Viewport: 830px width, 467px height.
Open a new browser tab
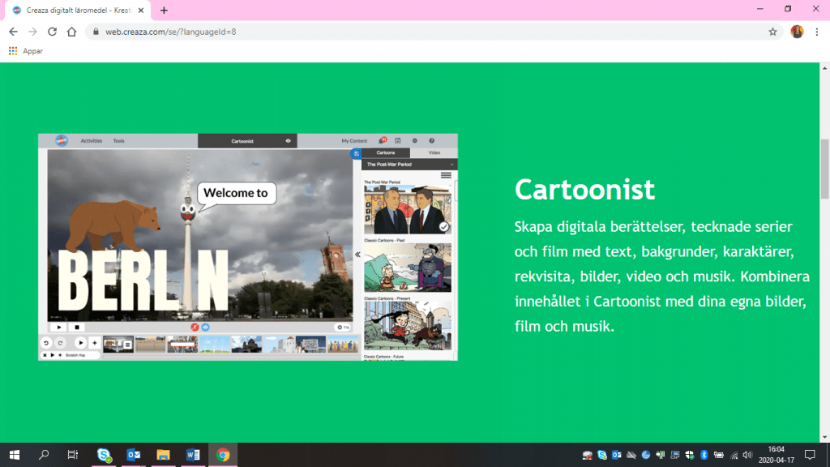(x=164, y=10)
